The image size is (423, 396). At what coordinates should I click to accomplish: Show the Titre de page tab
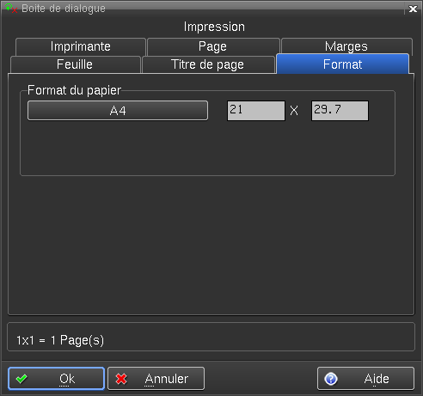(208, 64)
